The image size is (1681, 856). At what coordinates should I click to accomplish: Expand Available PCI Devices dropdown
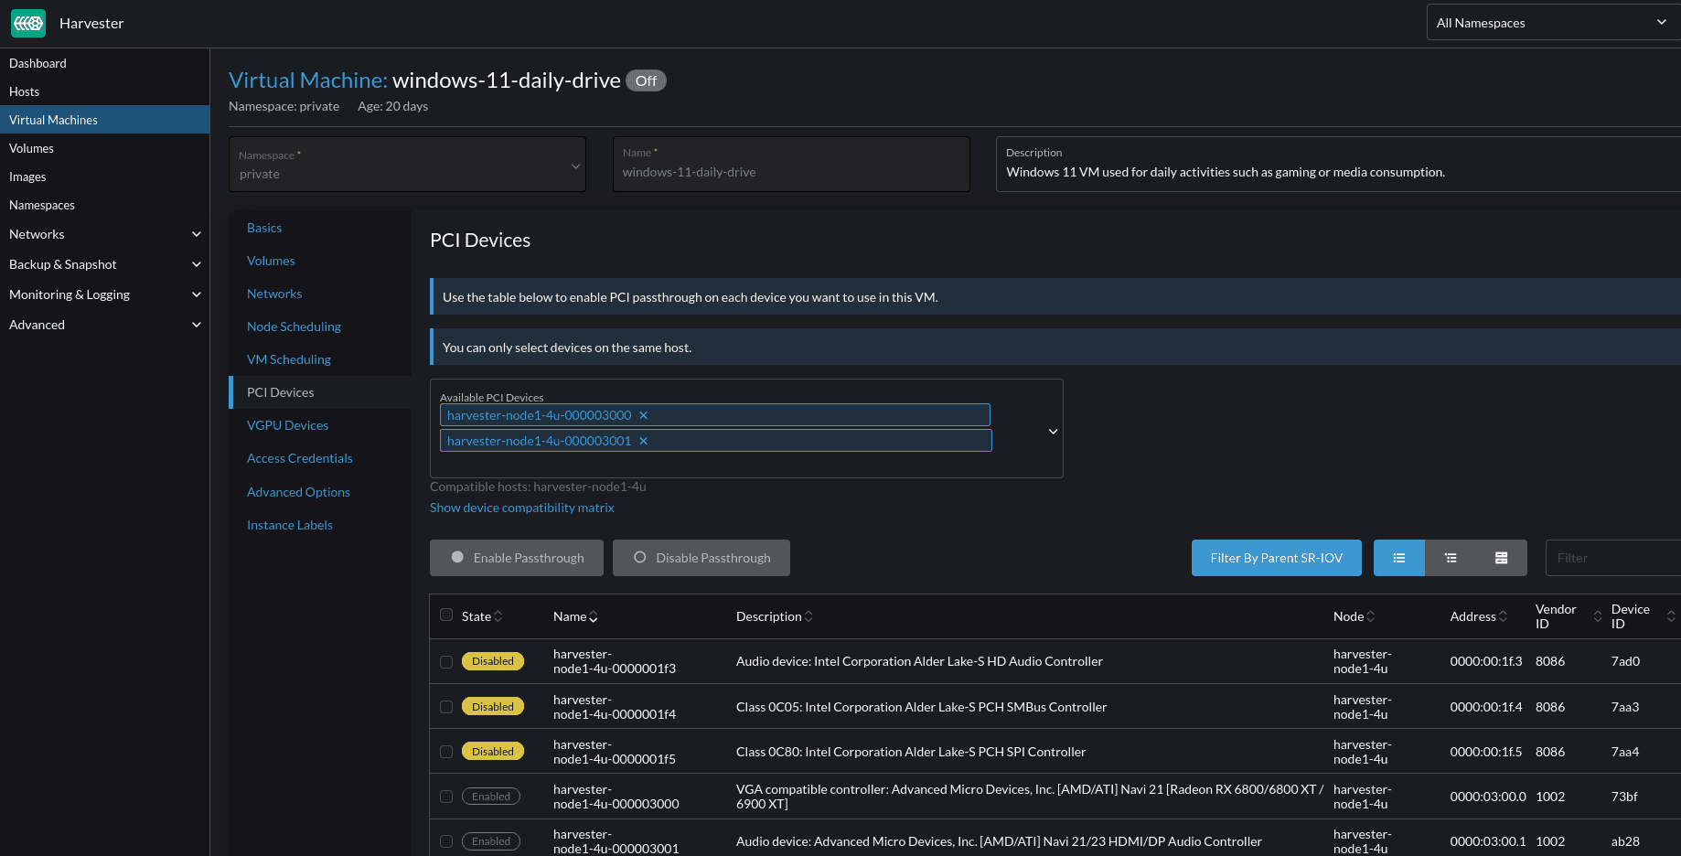pos(1053,432)
